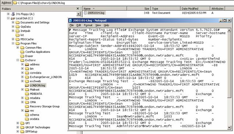Click the Local Disk (C:) drive icon
This screenshot has height=134, width=234.
pos(13,18)
